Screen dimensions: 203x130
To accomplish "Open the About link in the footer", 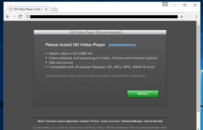I will pos(41,121).
